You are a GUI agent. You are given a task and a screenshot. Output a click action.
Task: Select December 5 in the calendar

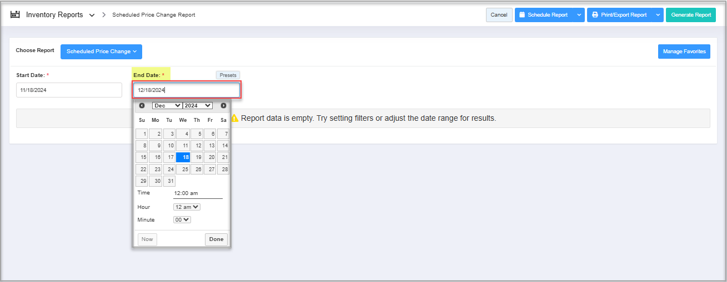(197, 134)
